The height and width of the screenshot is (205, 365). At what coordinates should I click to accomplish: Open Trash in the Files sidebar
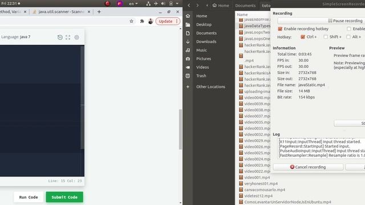click(201, 76)
